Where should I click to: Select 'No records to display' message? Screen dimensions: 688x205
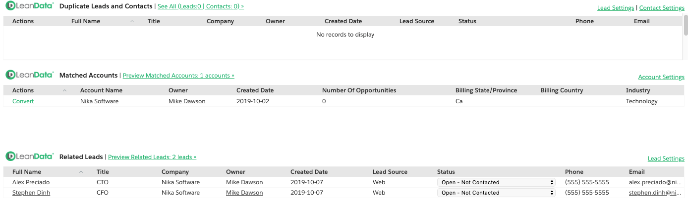coord(345,35)
